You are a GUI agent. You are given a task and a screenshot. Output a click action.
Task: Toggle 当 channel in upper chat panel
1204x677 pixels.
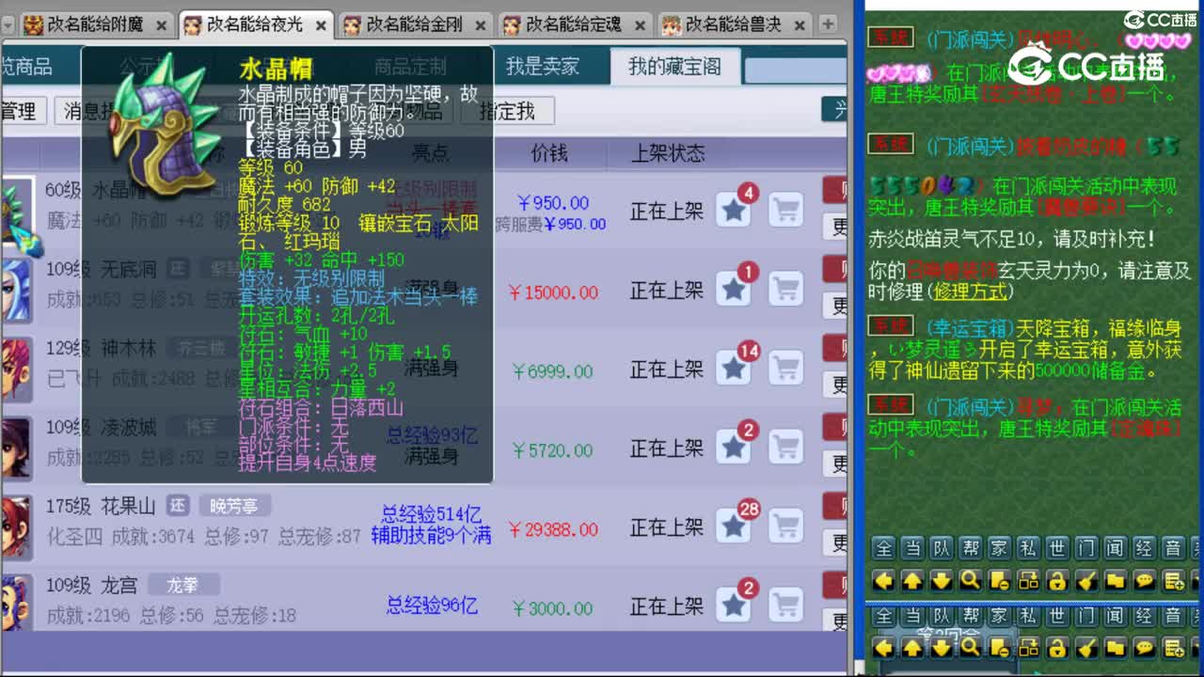click(912, 547)
